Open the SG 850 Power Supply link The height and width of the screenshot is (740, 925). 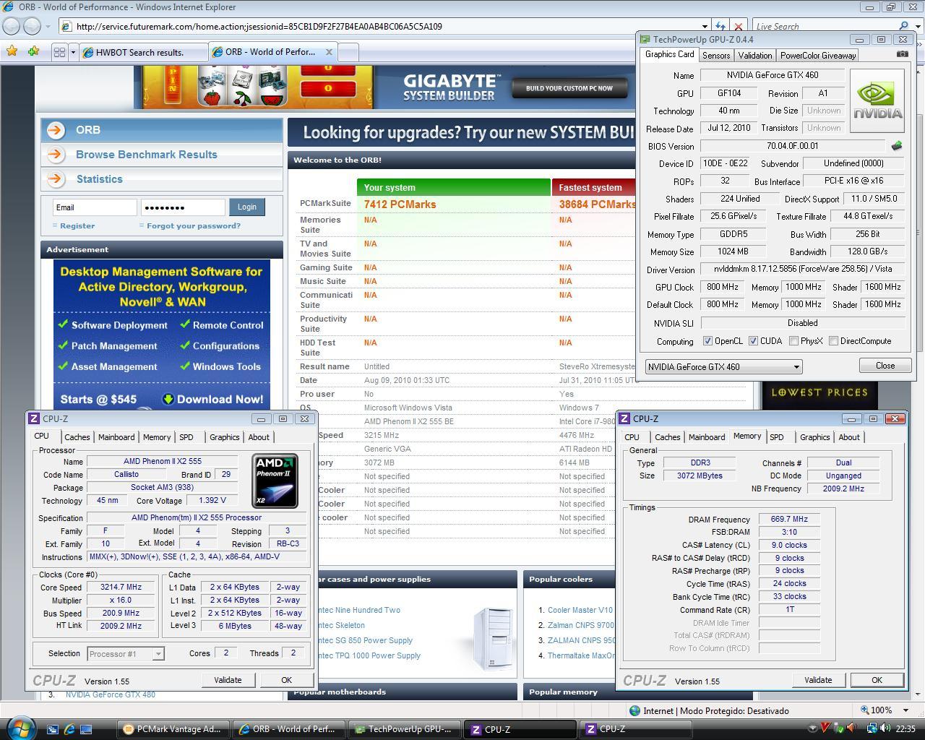click(x=365, y=640)
